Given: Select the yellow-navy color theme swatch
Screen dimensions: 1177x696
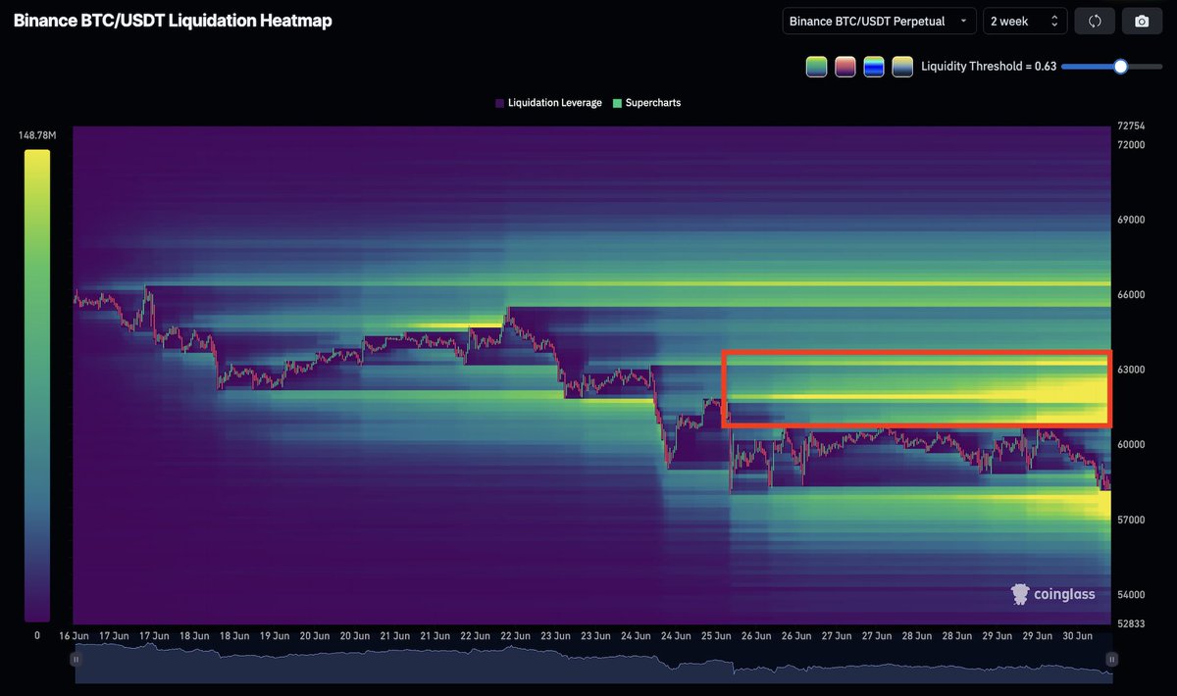Looking at the screenshot, I should pyautogui.click(x=902, y=67).
